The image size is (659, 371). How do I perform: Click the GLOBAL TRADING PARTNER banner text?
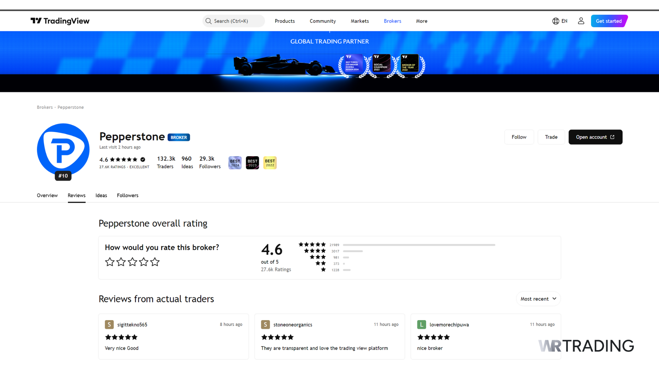click(329, 42)
